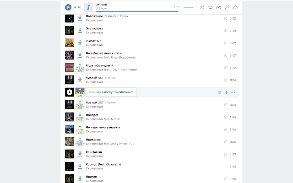293x183 pixels.
Task: Click the song title Животные
Action: (93, 41)
